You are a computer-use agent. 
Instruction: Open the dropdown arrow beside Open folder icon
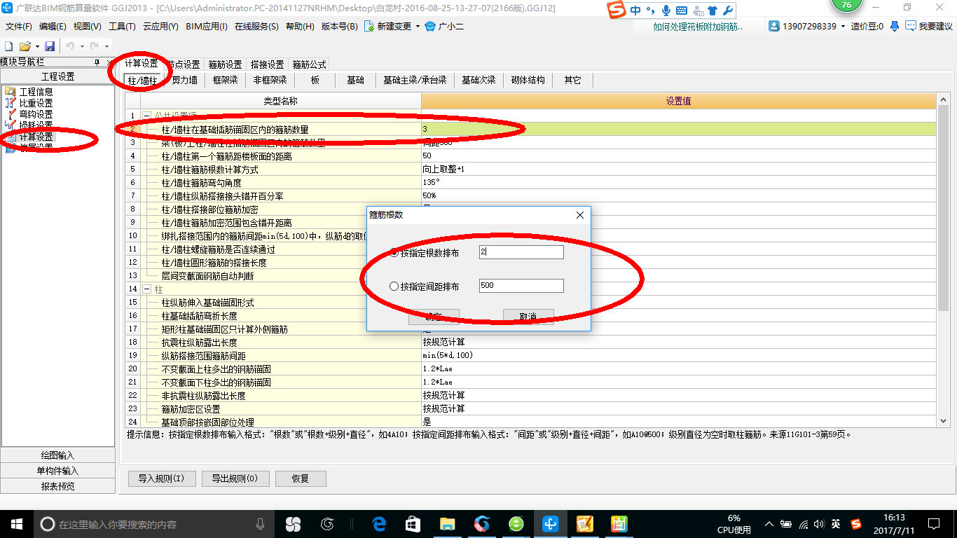[x=36, y=46]
